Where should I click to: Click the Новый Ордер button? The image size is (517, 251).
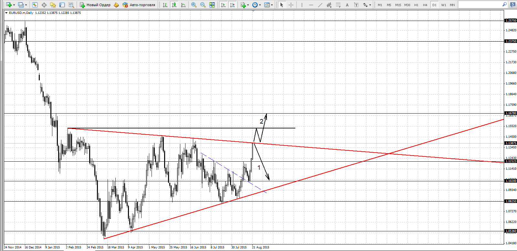tap(95, 5)
